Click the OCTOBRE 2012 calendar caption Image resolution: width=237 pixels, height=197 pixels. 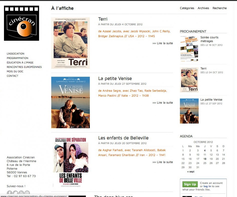(x=203, y=142)
